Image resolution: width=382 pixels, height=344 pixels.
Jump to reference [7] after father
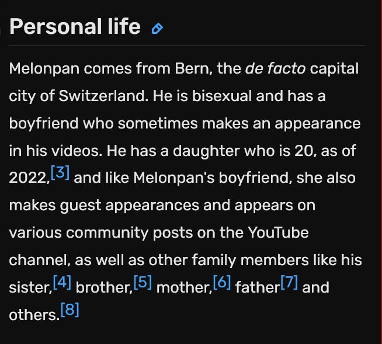pyautogui.click(x=289, y=283)
